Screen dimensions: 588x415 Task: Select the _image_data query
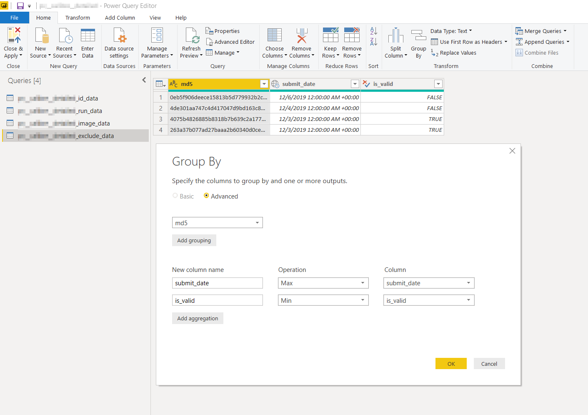click(x=75, y=123)
